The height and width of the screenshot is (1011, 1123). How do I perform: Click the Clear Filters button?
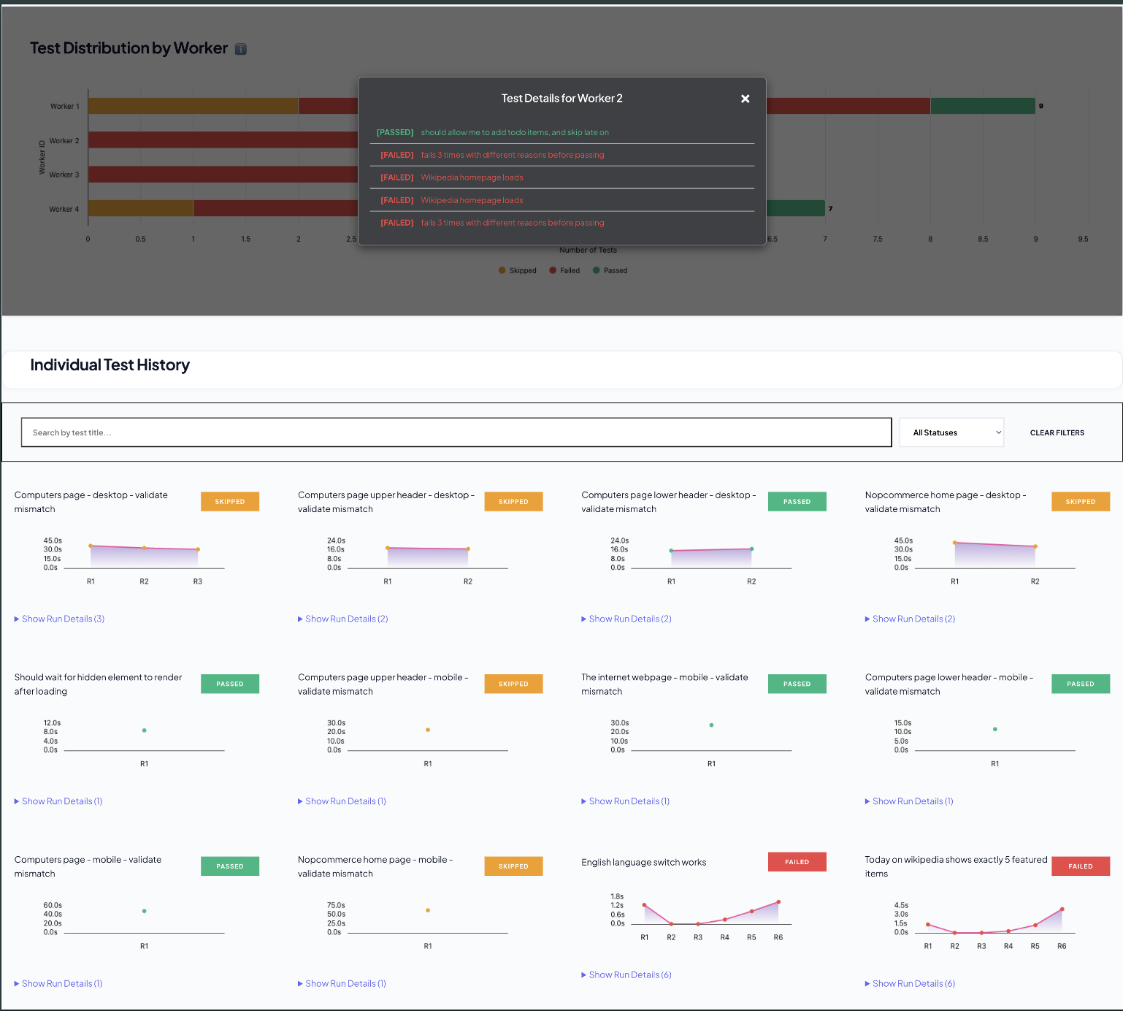coord(1057,432)
